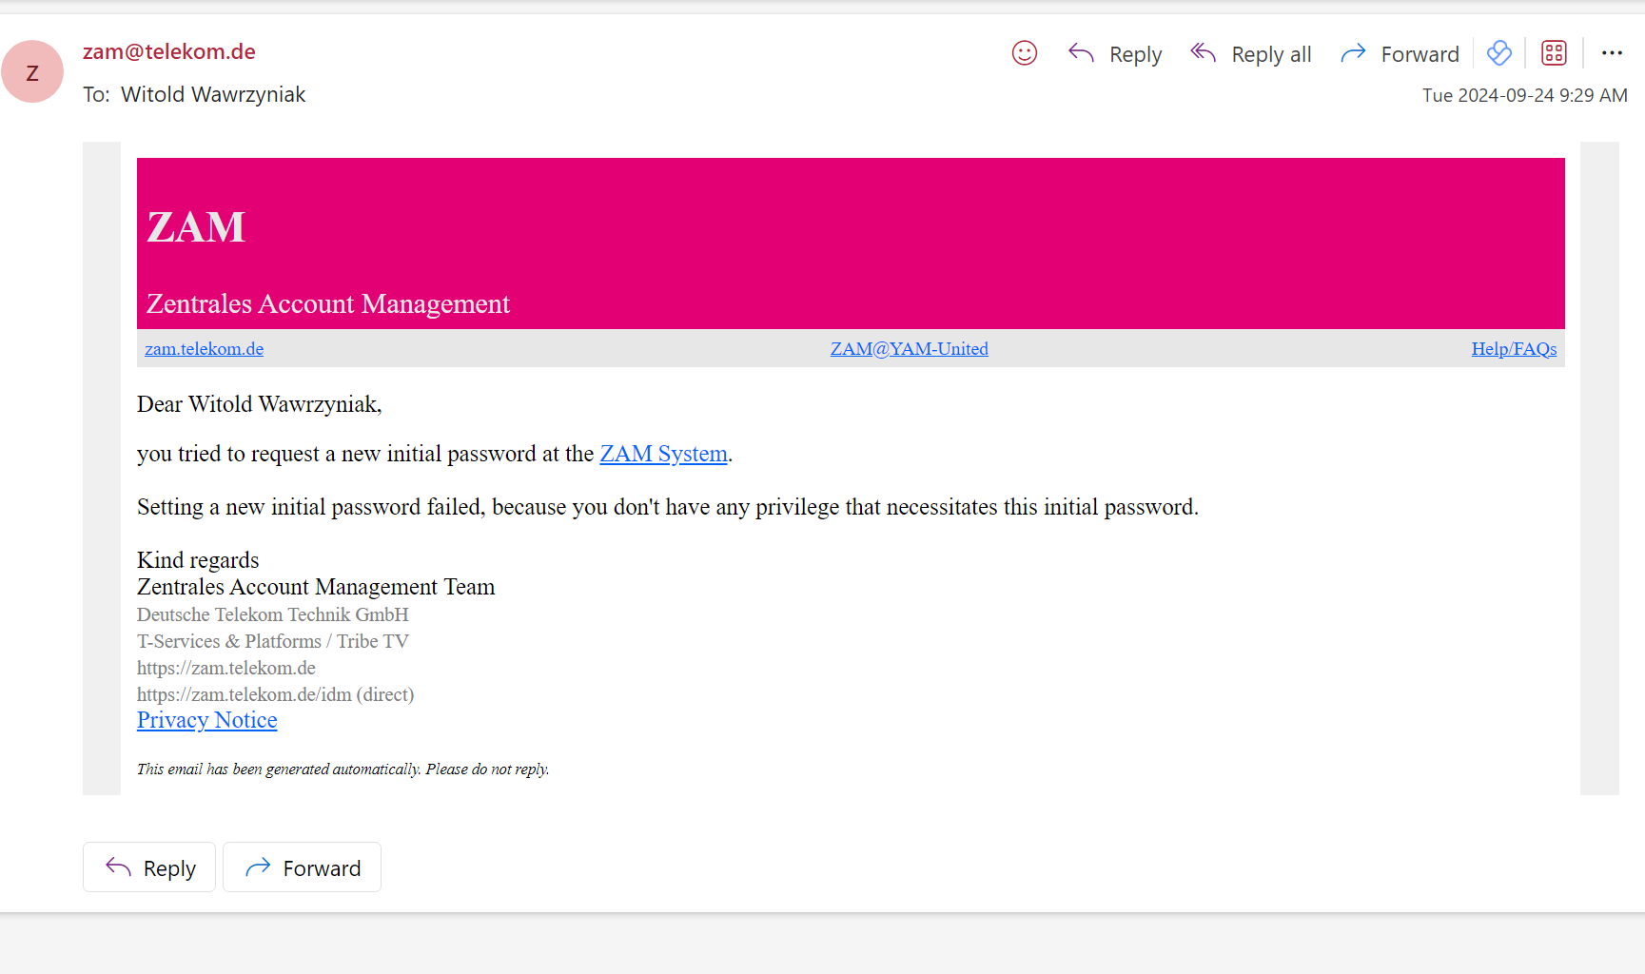1645x974 pixels.
Task: Click the blue Copilot icon
Action: pos(1499,53)
